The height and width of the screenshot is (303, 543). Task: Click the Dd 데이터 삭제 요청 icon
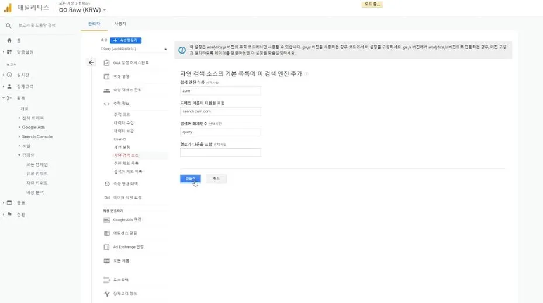click(107, 198)
